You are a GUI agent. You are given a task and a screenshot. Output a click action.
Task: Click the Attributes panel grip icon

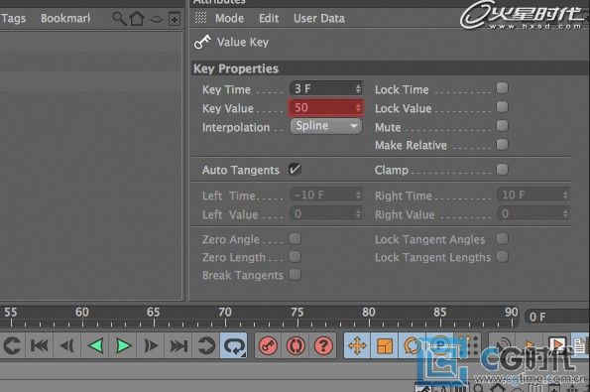click(x=200, y=17)
